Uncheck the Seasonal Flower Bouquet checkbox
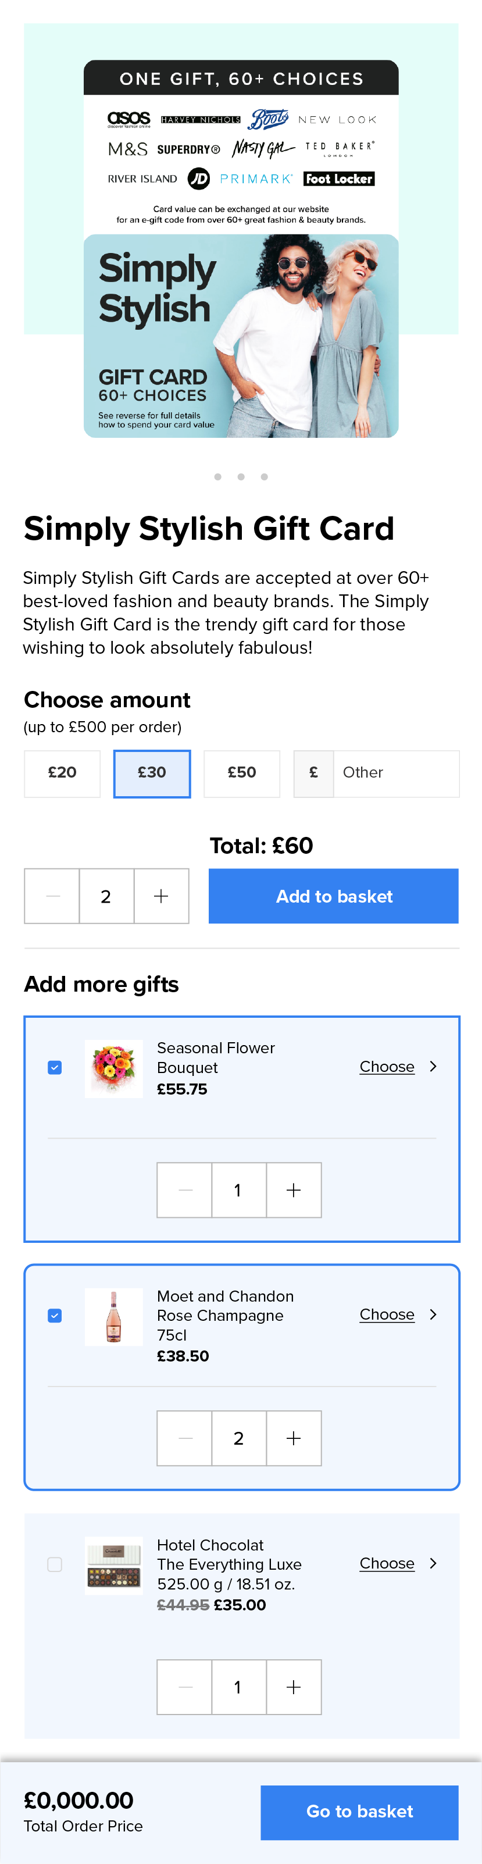482x1864 pixels. (x=55, y=1067)
